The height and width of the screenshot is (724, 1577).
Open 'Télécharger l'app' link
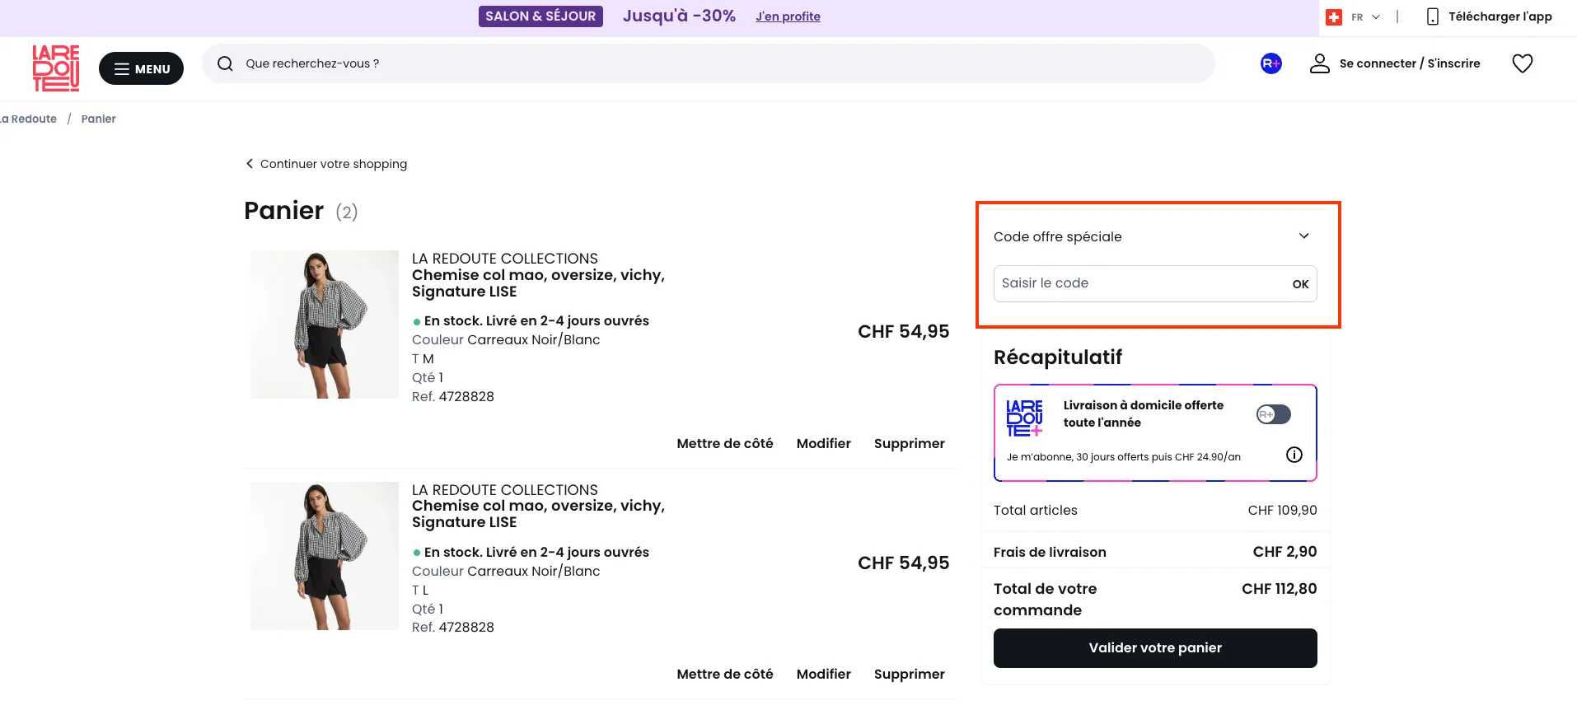click(x=1500, y=16)
